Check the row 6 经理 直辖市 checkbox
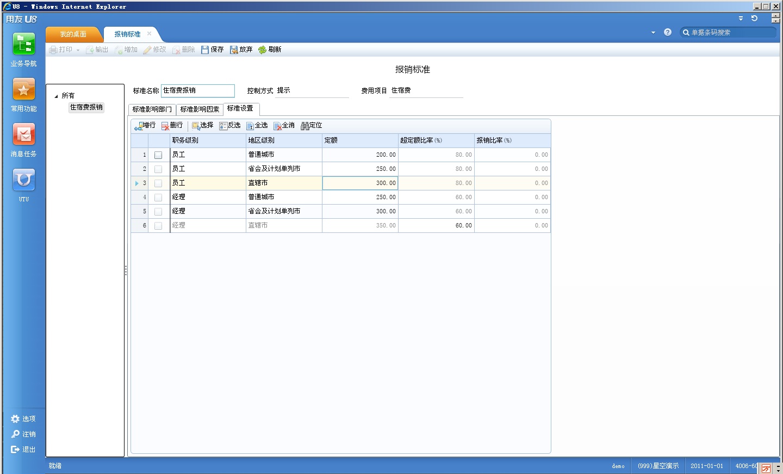 click(x=158, y=226)
